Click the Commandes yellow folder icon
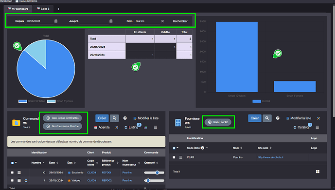This screenshot has width=335, height=190. pos(16,123)
